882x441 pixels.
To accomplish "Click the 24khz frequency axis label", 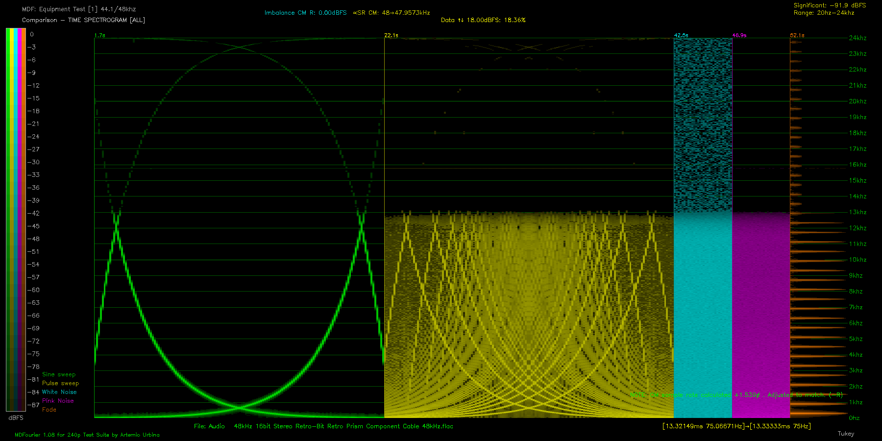I will tap(857, 38).
